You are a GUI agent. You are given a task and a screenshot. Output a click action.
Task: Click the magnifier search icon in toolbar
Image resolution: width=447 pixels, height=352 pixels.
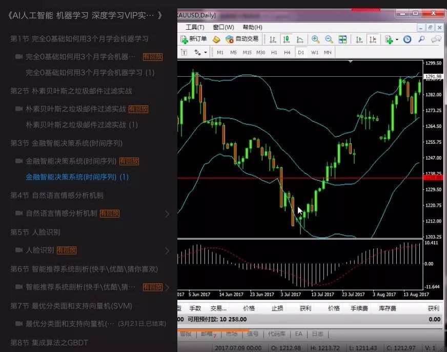tap(421, 39)
